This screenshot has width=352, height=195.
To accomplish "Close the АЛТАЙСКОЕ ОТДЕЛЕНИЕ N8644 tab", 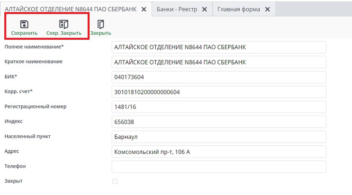I will [x=144, y=9].
